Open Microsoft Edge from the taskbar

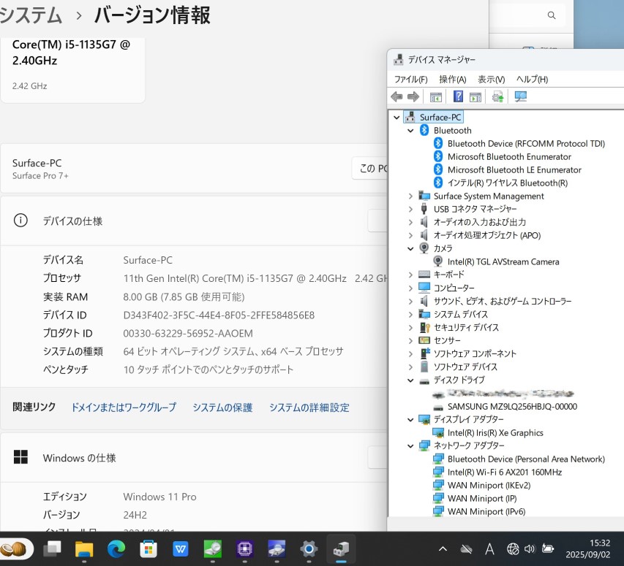(116, 549)
